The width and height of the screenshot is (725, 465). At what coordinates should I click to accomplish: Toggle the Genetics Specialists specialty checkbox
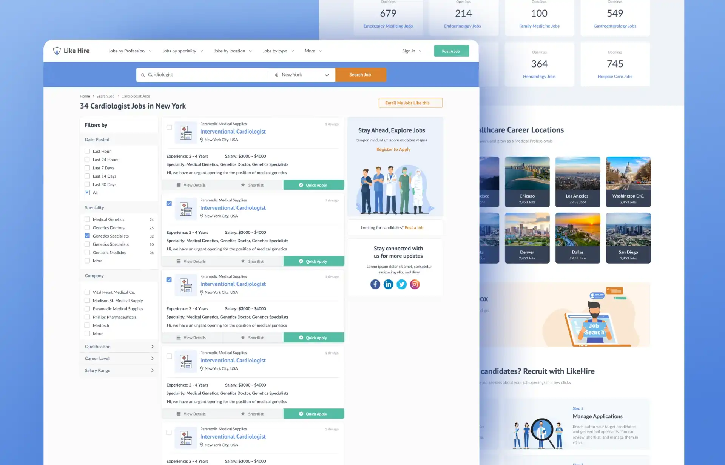[87, 236]
